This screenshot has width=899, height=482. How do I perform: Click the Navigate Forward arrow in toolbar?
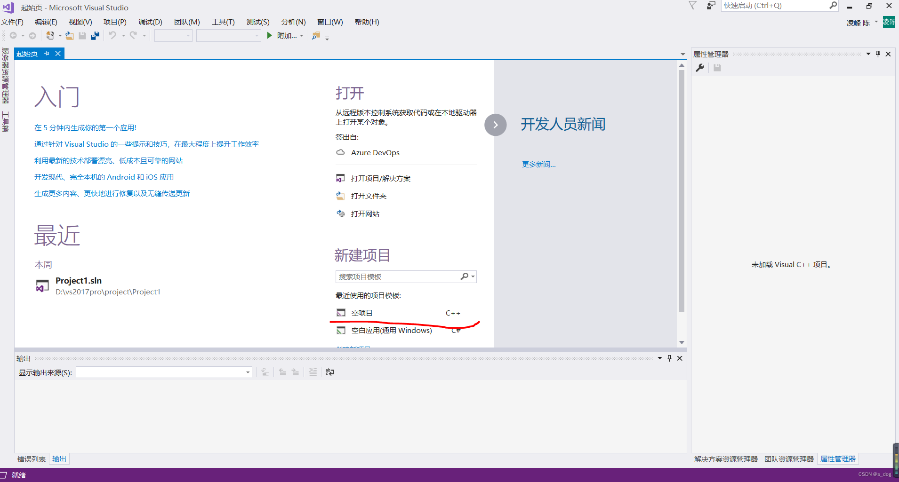coord(32,36)
